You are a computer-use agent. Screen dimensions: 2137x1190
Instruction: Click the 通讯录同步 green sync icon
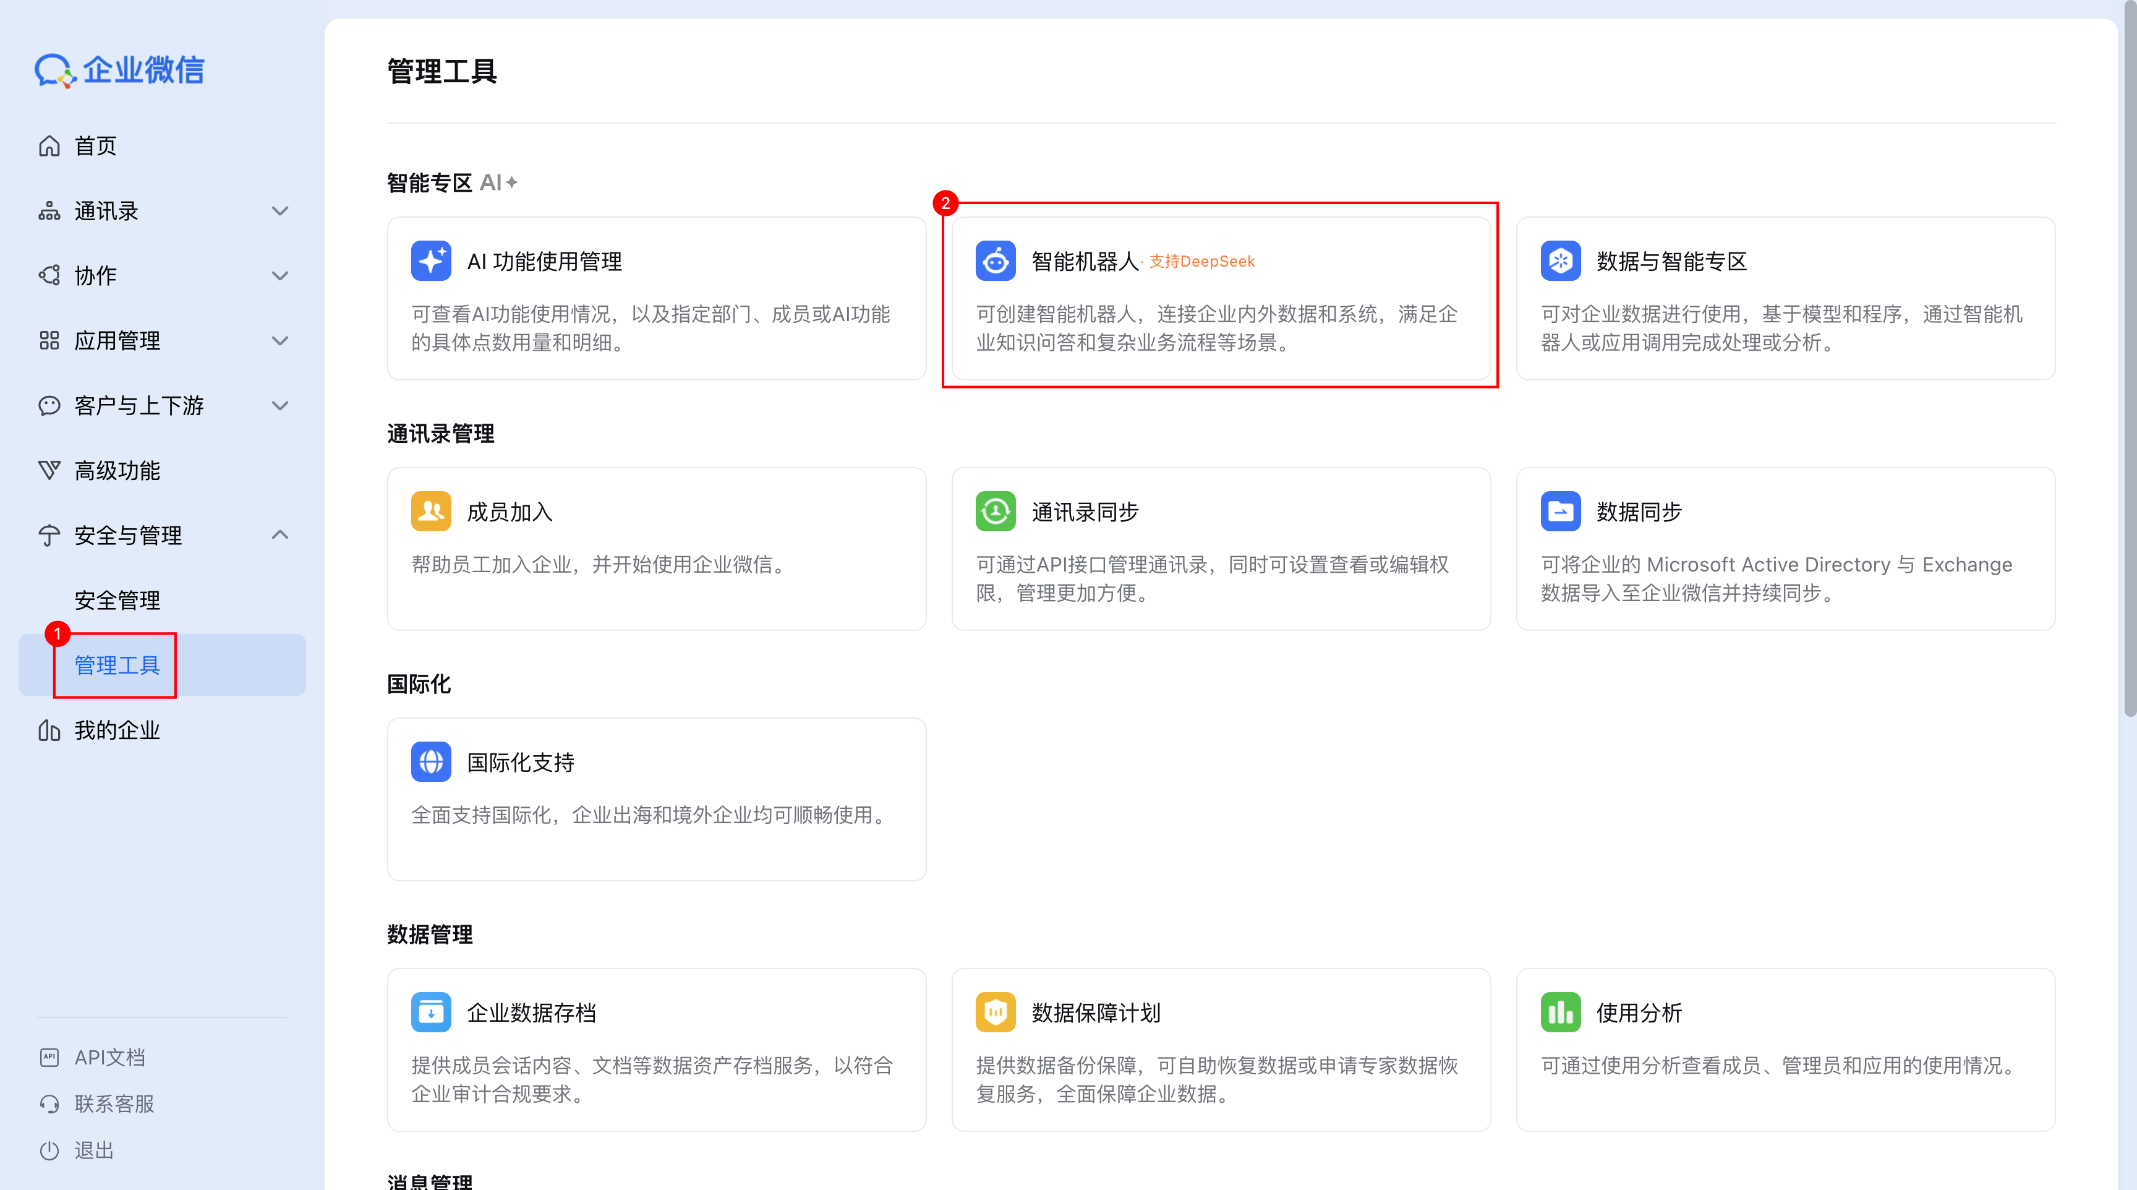click(996, 511)
